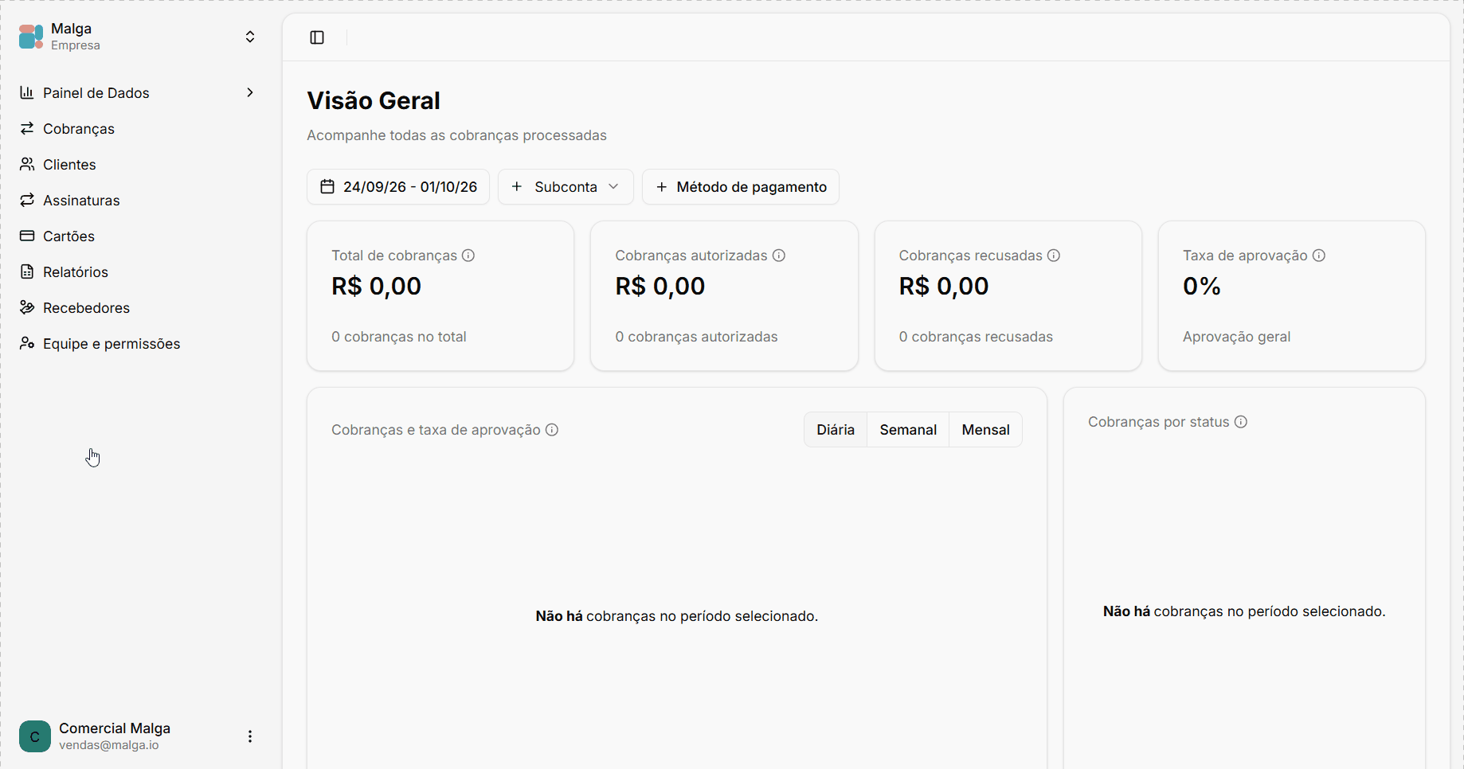This screenshot has height=769, width=1464.
Task: Click the Equipe e permissões user icon
Action: 27,343
